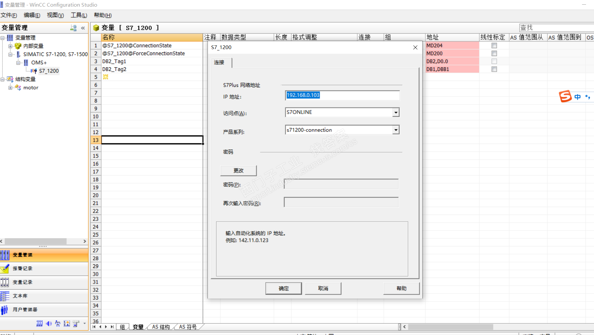Click the tree view toggle icon in 变量管理 header

click(73, 28)
